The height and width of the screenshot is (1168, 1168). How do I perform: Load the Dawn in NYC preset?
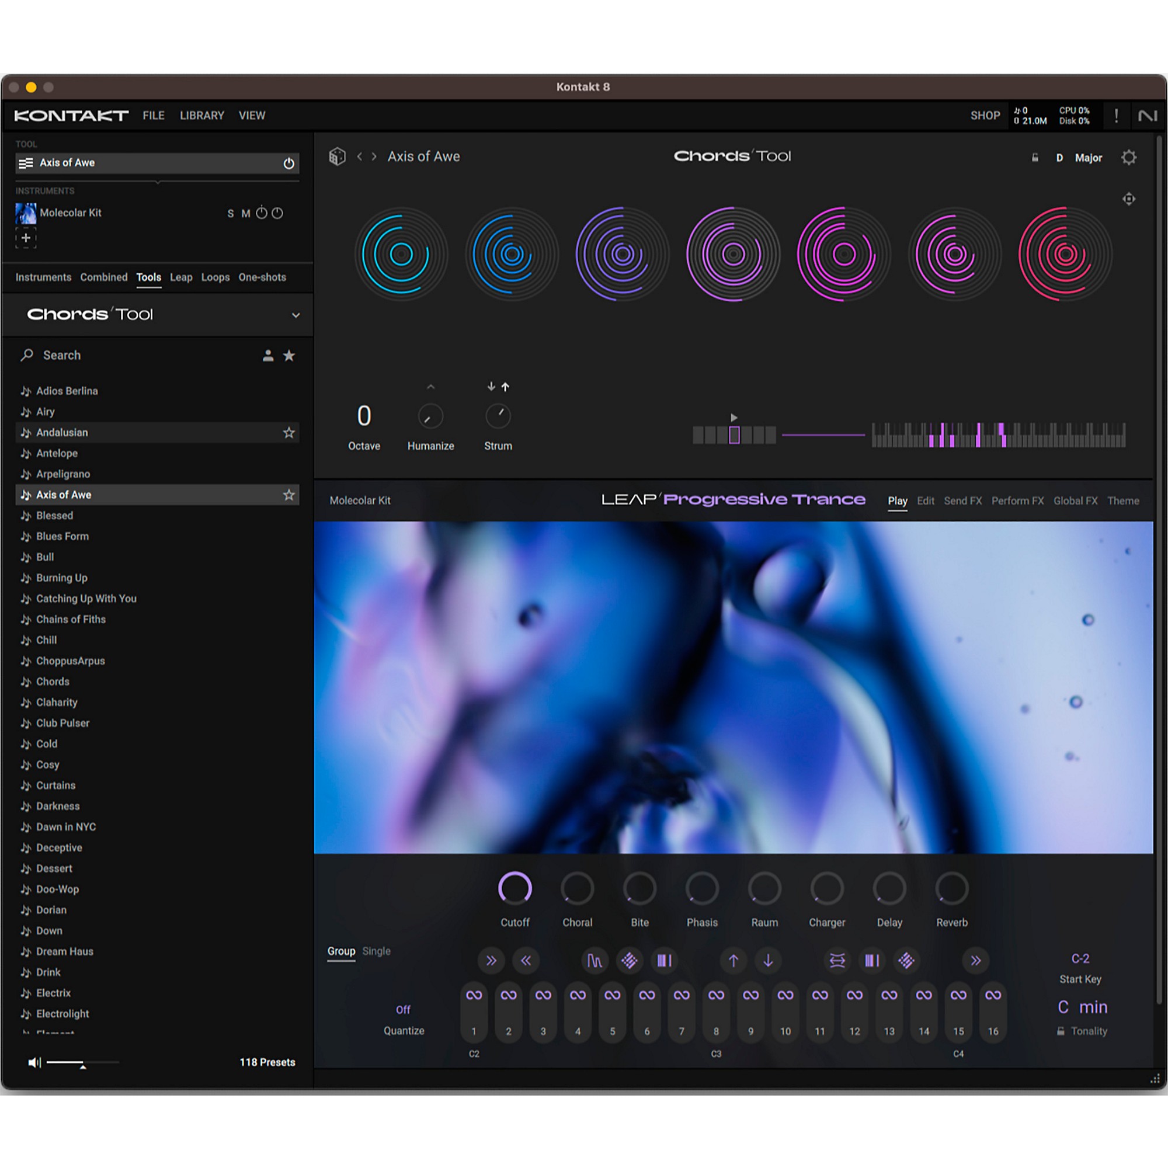point(157,826)
